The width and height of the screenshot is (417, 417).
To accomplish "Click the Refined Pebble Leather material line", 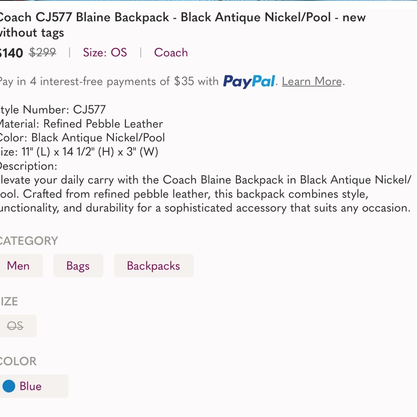I will point(81,124).
